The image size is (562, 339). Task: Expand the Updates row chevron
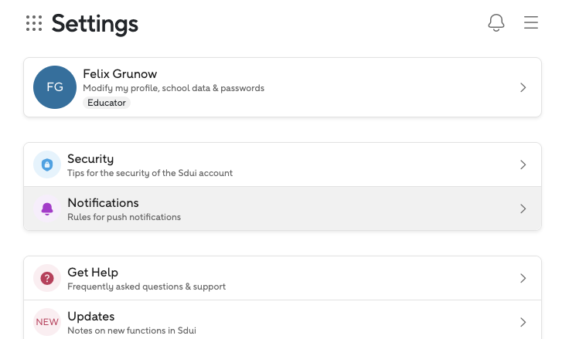(x=523, y=322)
